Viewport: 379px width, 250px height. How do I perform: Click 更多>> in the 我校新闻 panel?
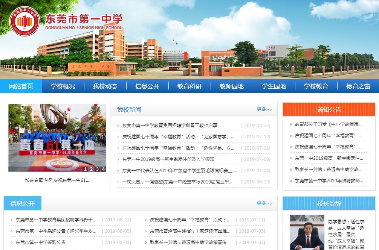(264, 109)
